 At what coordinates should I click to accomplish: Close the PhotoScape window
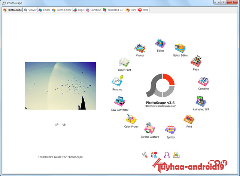tap(232, 2)
